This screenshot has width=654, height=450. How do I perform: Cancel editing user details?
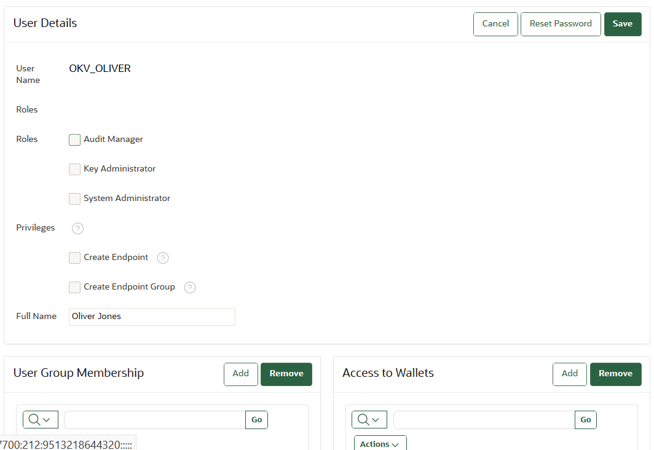click(495, 24)
